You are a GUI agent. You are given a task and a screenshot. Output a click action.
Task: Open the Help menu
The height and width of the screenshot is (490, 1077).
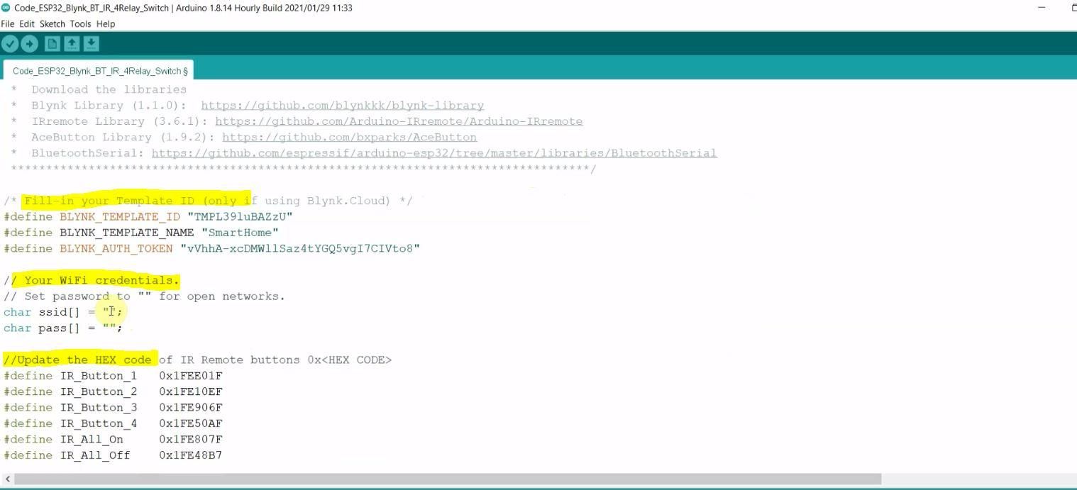[106, 23]
